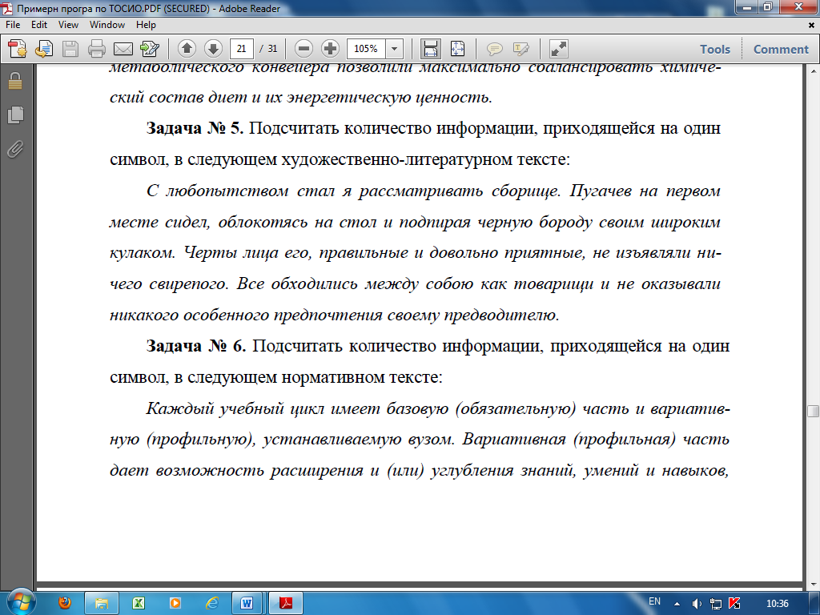Click the toolbar icon left of Save
This screenshot has height=615, width=820.
44,49
